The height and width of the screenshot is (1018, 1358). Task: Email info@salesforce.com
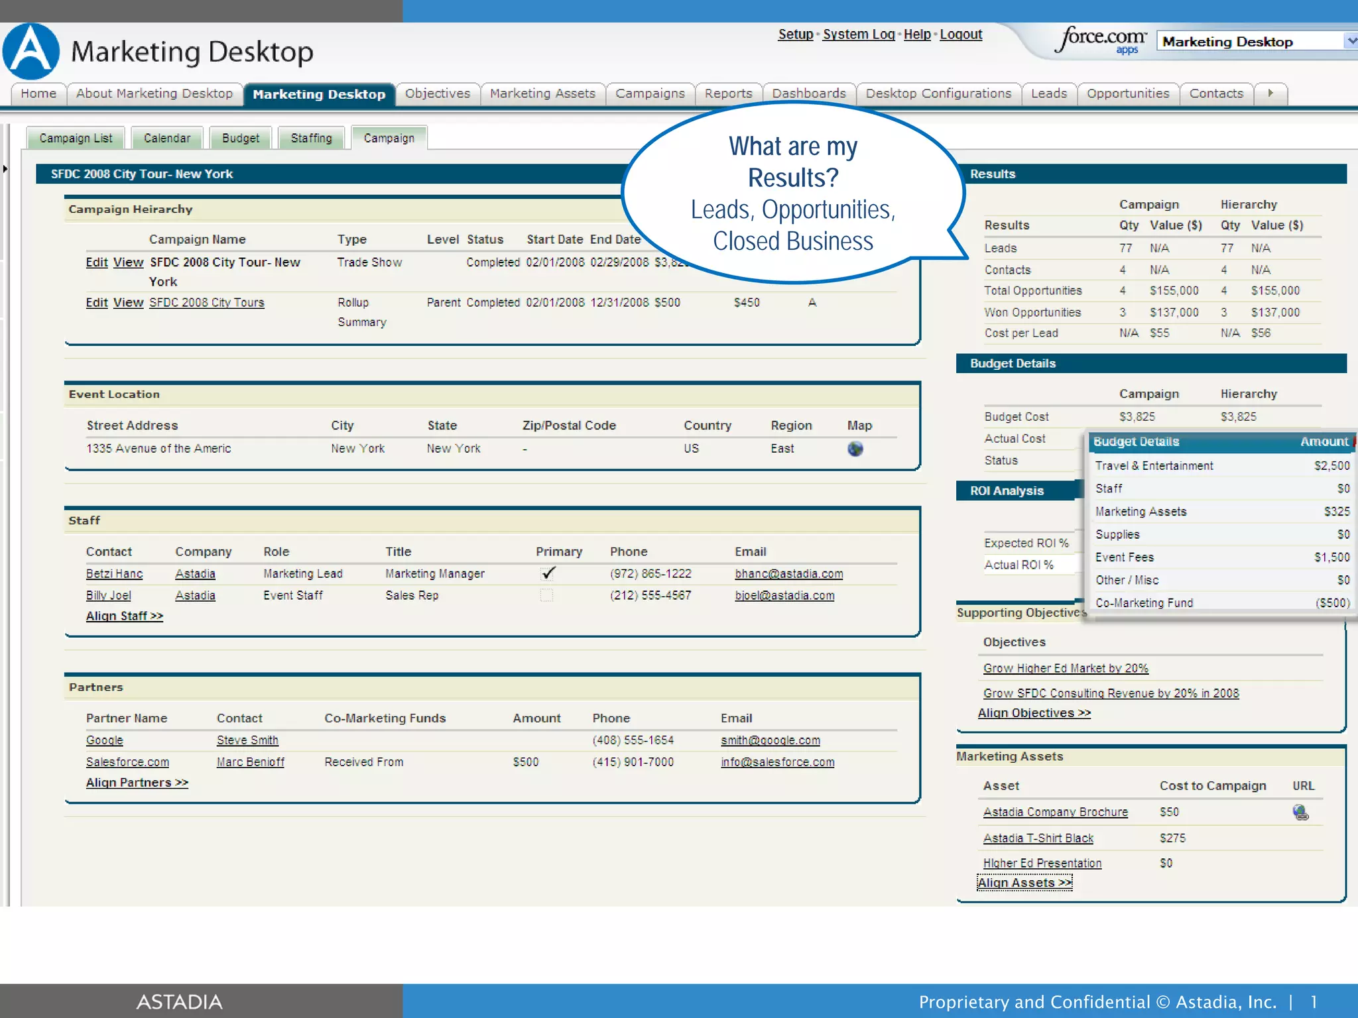778,762
